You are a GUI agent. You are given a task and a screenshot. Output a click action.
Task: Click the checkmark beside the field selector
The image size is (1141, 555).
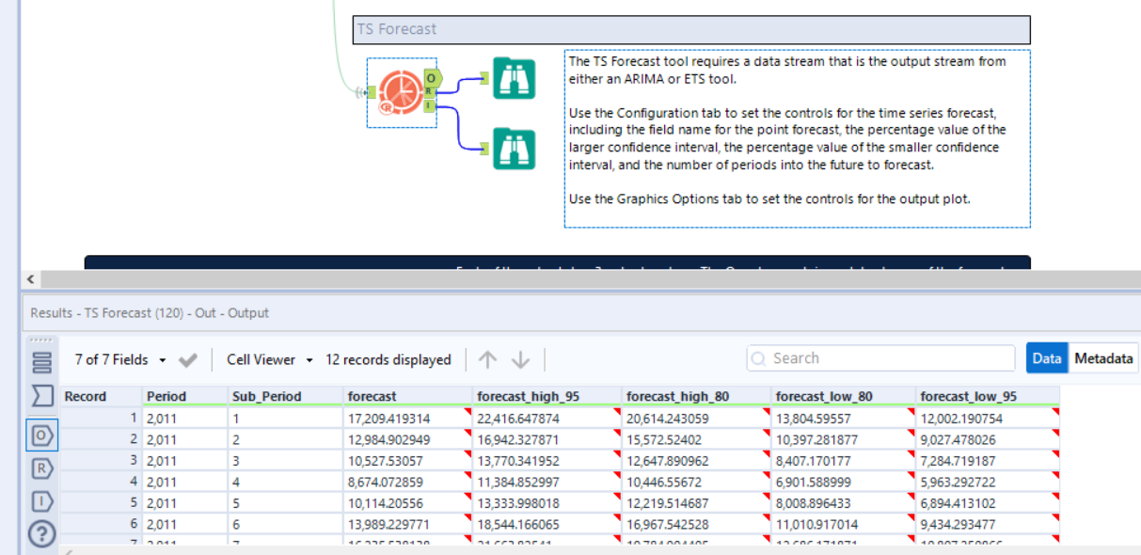(186, 358)
